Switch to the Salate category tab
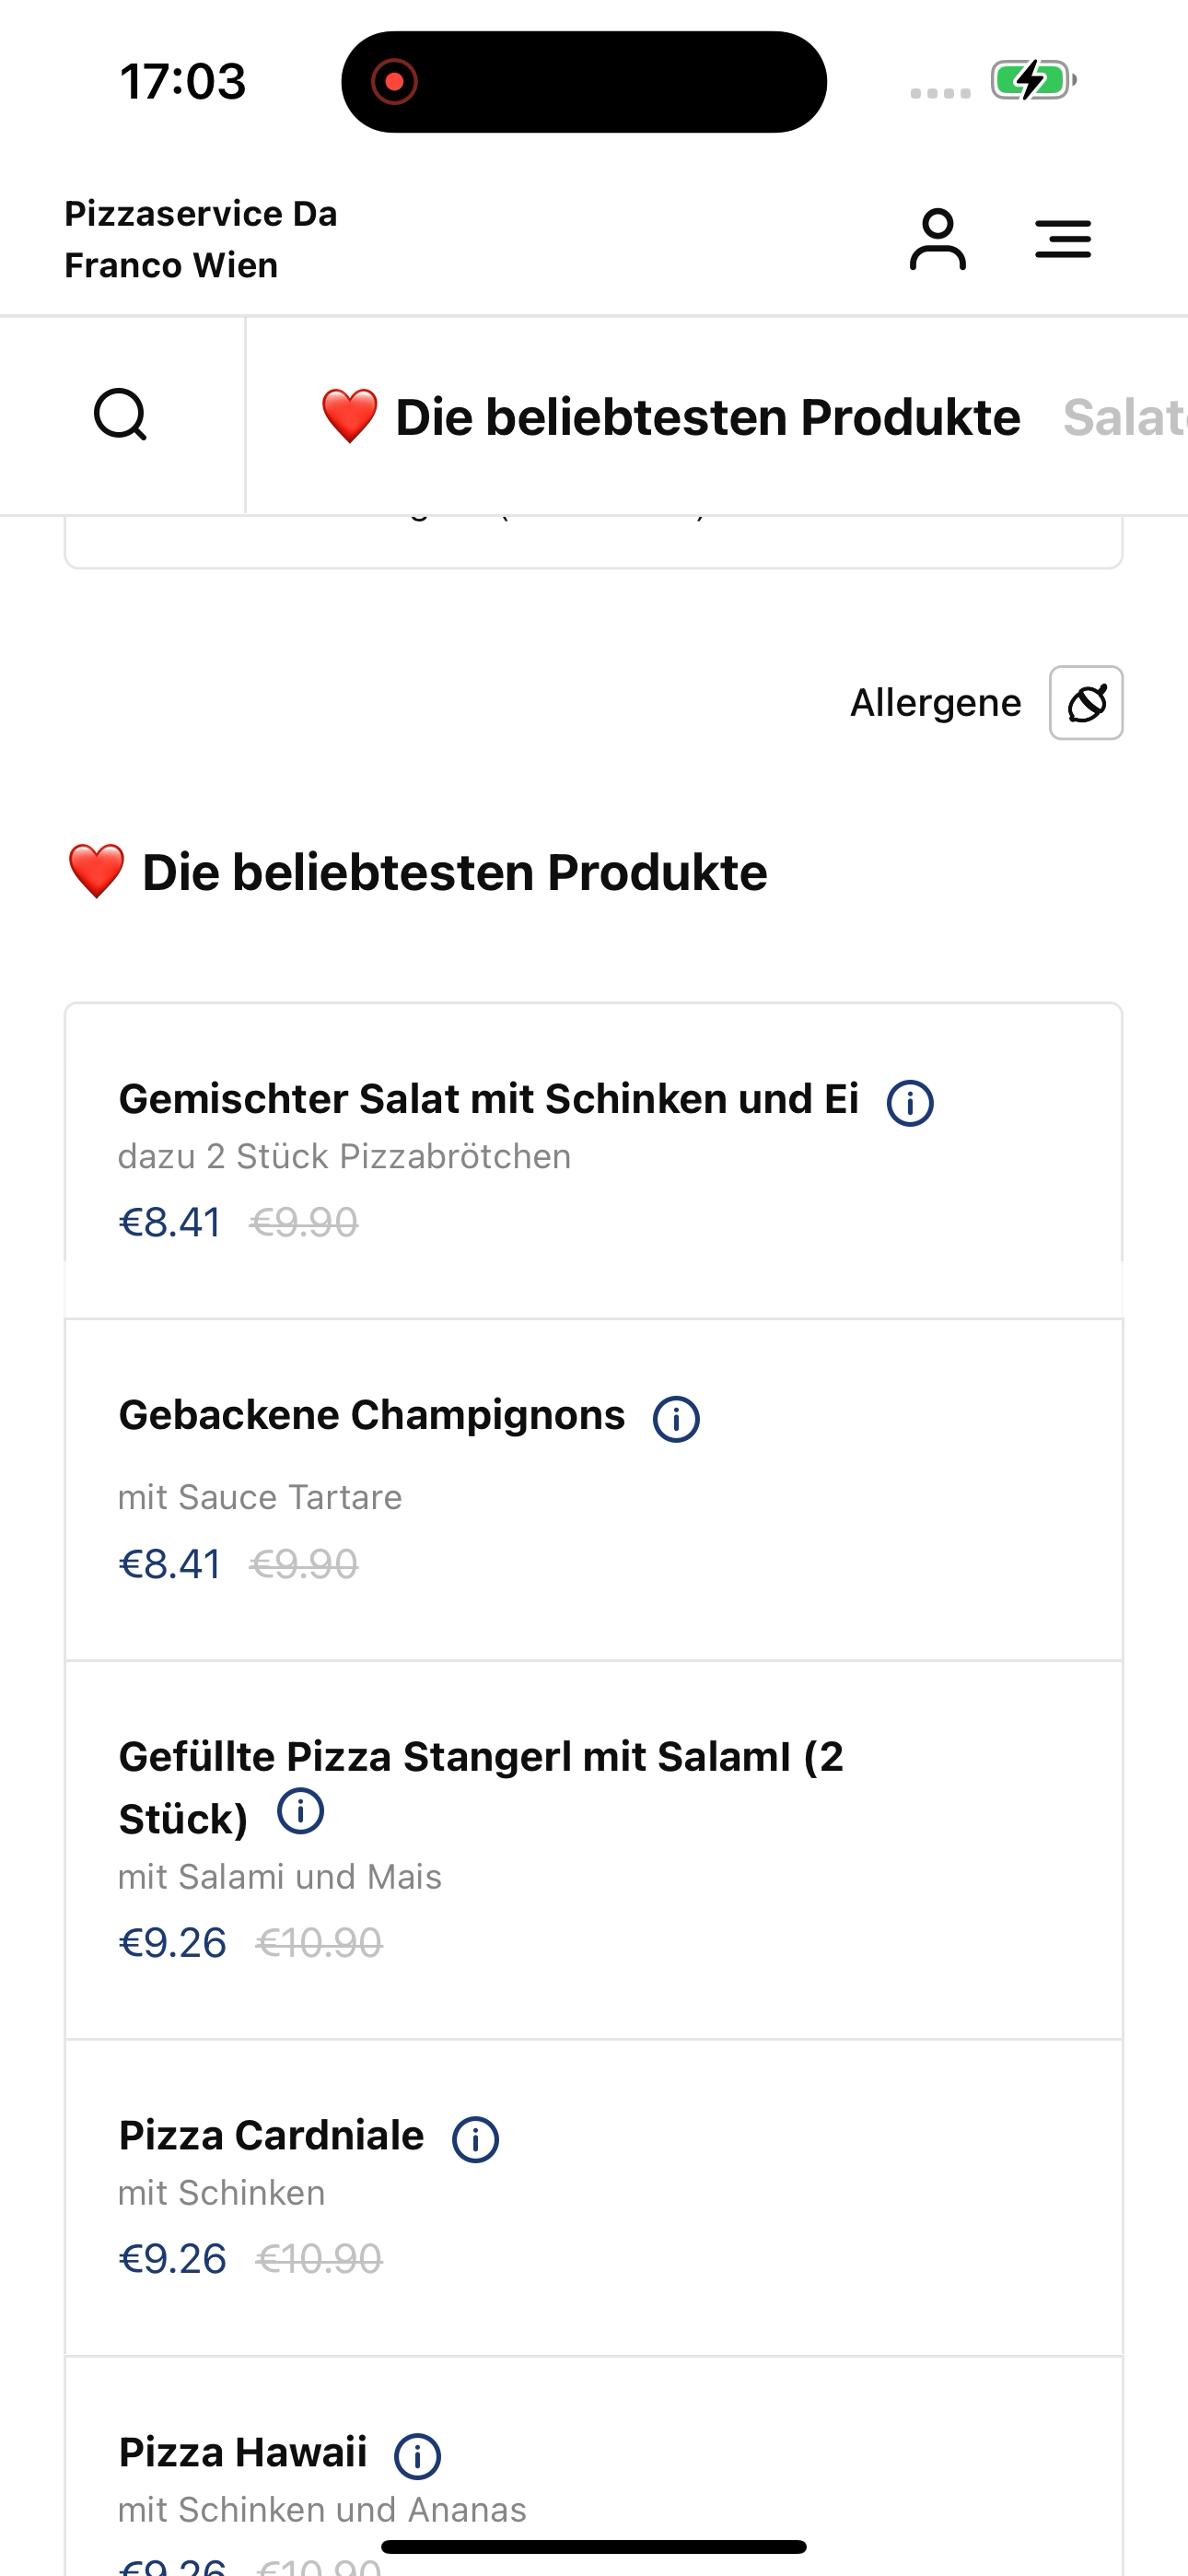 [1125, 417]
